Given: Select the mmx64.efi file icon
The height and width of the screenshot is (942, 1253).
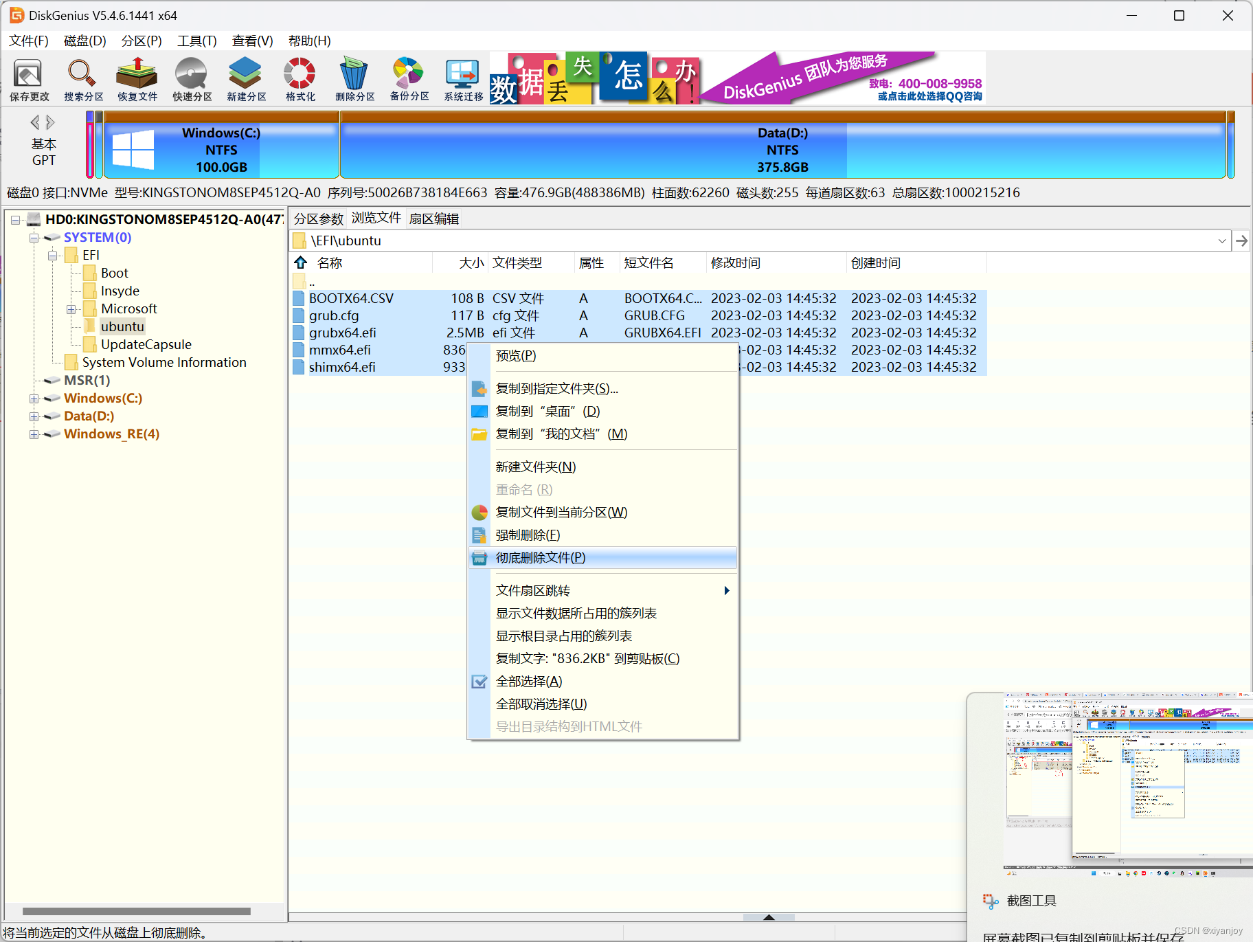Looking at the screenshot, I should tap(299, 350).
